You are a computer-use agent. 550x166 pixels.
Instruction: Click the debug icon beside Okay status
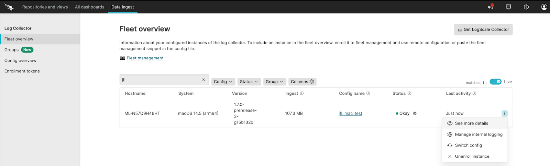[415, 114]
